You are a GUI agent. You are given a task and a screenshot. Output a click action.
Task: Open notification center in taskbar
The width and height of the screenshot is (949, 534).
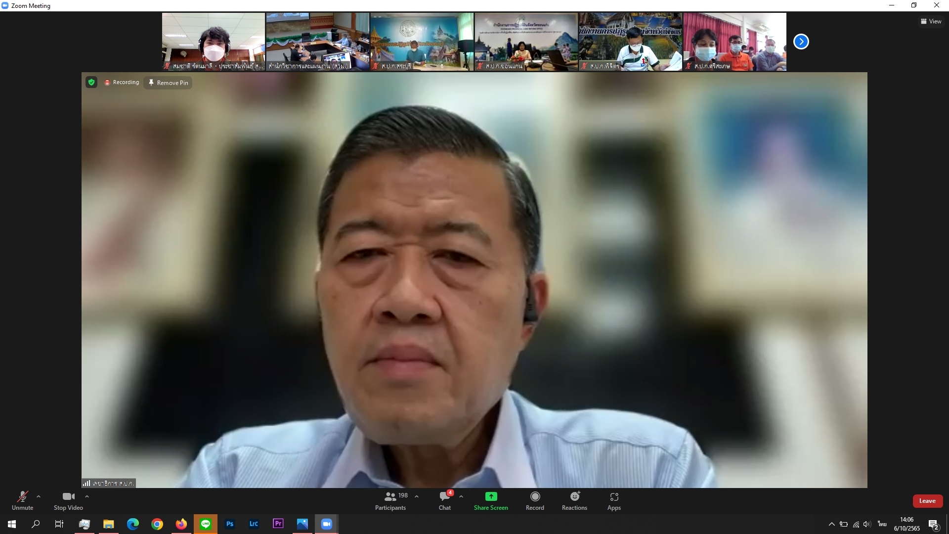click(934, 524)
